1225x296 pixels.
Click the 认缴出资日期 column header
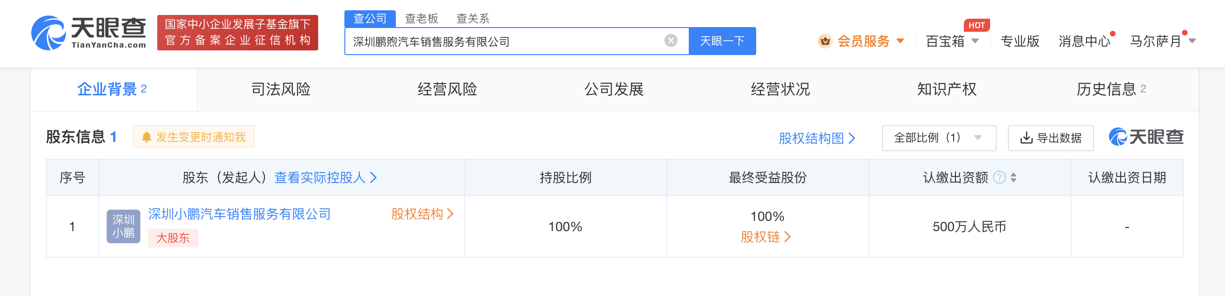(x=1127, y=177)
